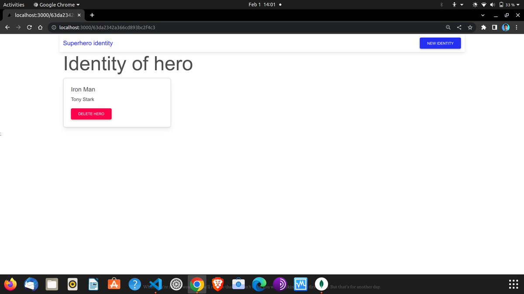
Task: View site information icon
Action: point(54,27)
